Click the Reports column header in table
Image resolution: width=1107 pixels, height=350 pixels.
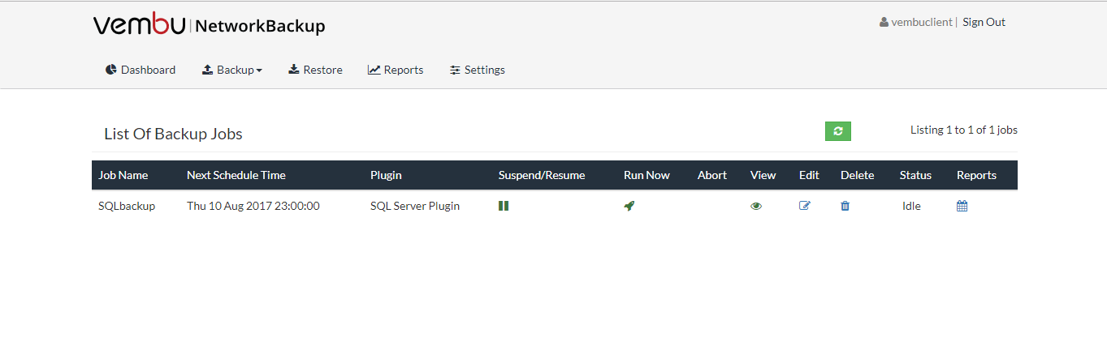(976, 175)
